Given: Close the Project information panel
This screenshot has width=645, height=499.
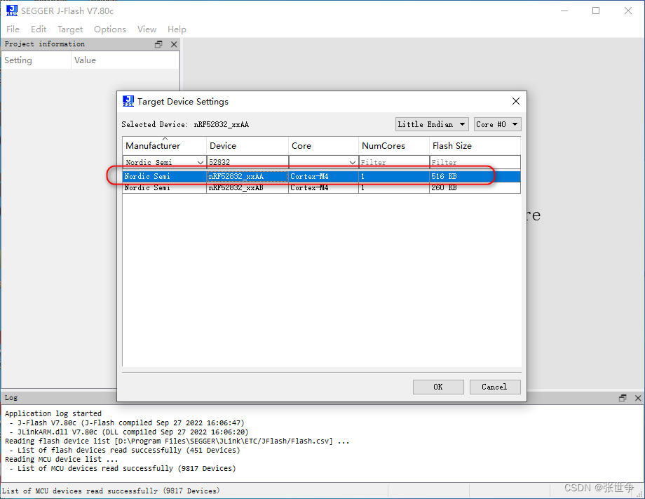Looking at the screenshot, I should click(x=174, y=44).
